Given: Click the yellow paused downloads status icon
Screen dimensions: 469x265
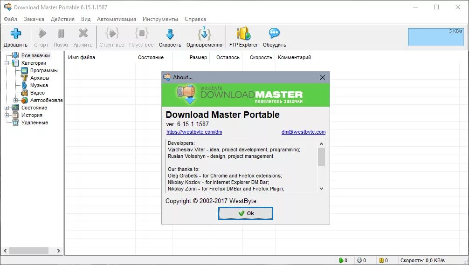Looking at the screenshot, I should [x=381, y=260].
